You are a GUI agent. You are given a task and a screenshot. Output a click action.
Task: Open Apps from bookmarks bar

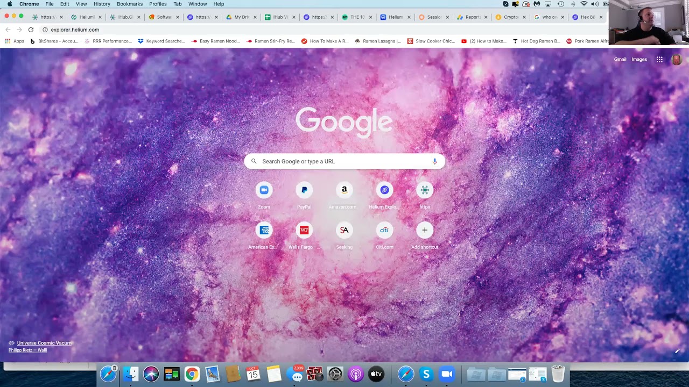click(15, 41)
